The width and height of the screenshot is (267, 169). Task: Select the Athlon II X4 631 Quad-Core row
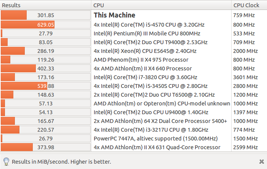pos(133,147)
